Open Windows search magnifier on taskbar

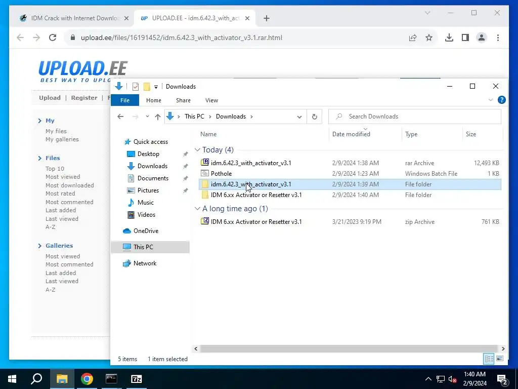pos(36,379)
